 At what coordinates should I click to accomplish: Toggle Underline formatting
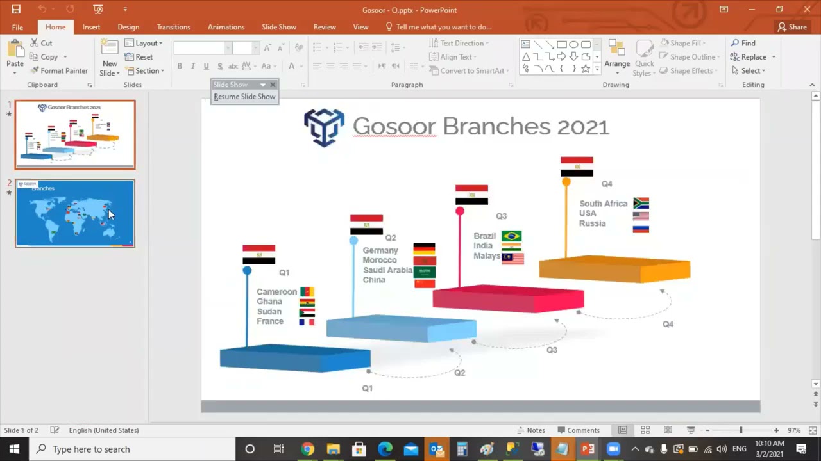point(206,66)
